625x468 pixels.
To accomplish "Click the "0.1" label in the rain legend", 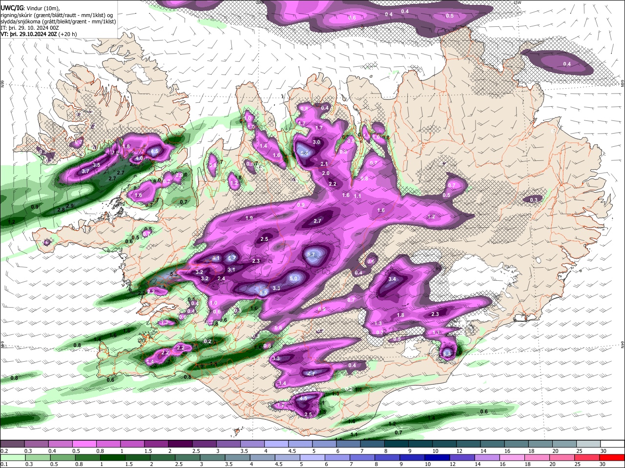I will pyautogui.click(x=4, y=464).
